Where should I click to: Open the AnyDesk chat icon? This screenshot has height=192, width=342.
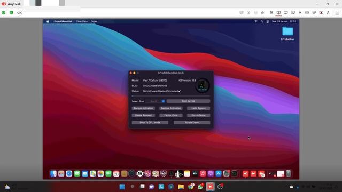293,13
